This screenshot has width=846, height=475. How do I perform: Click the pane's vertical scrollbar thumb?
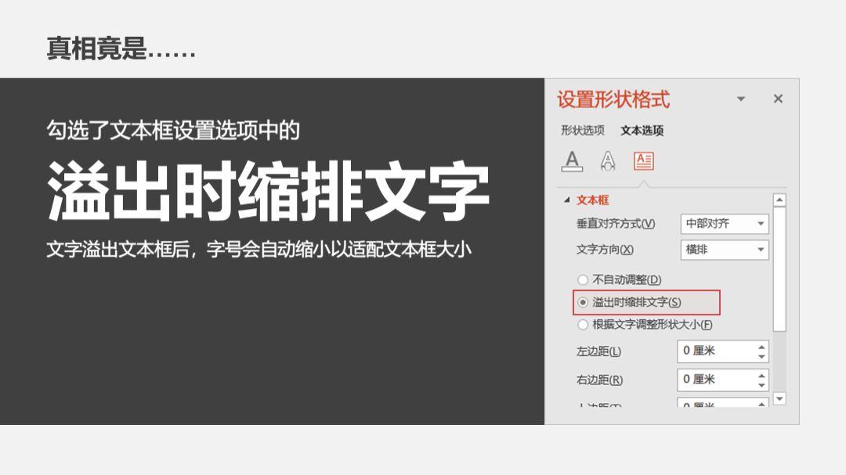pyautogui.click(x=779, y=269)
